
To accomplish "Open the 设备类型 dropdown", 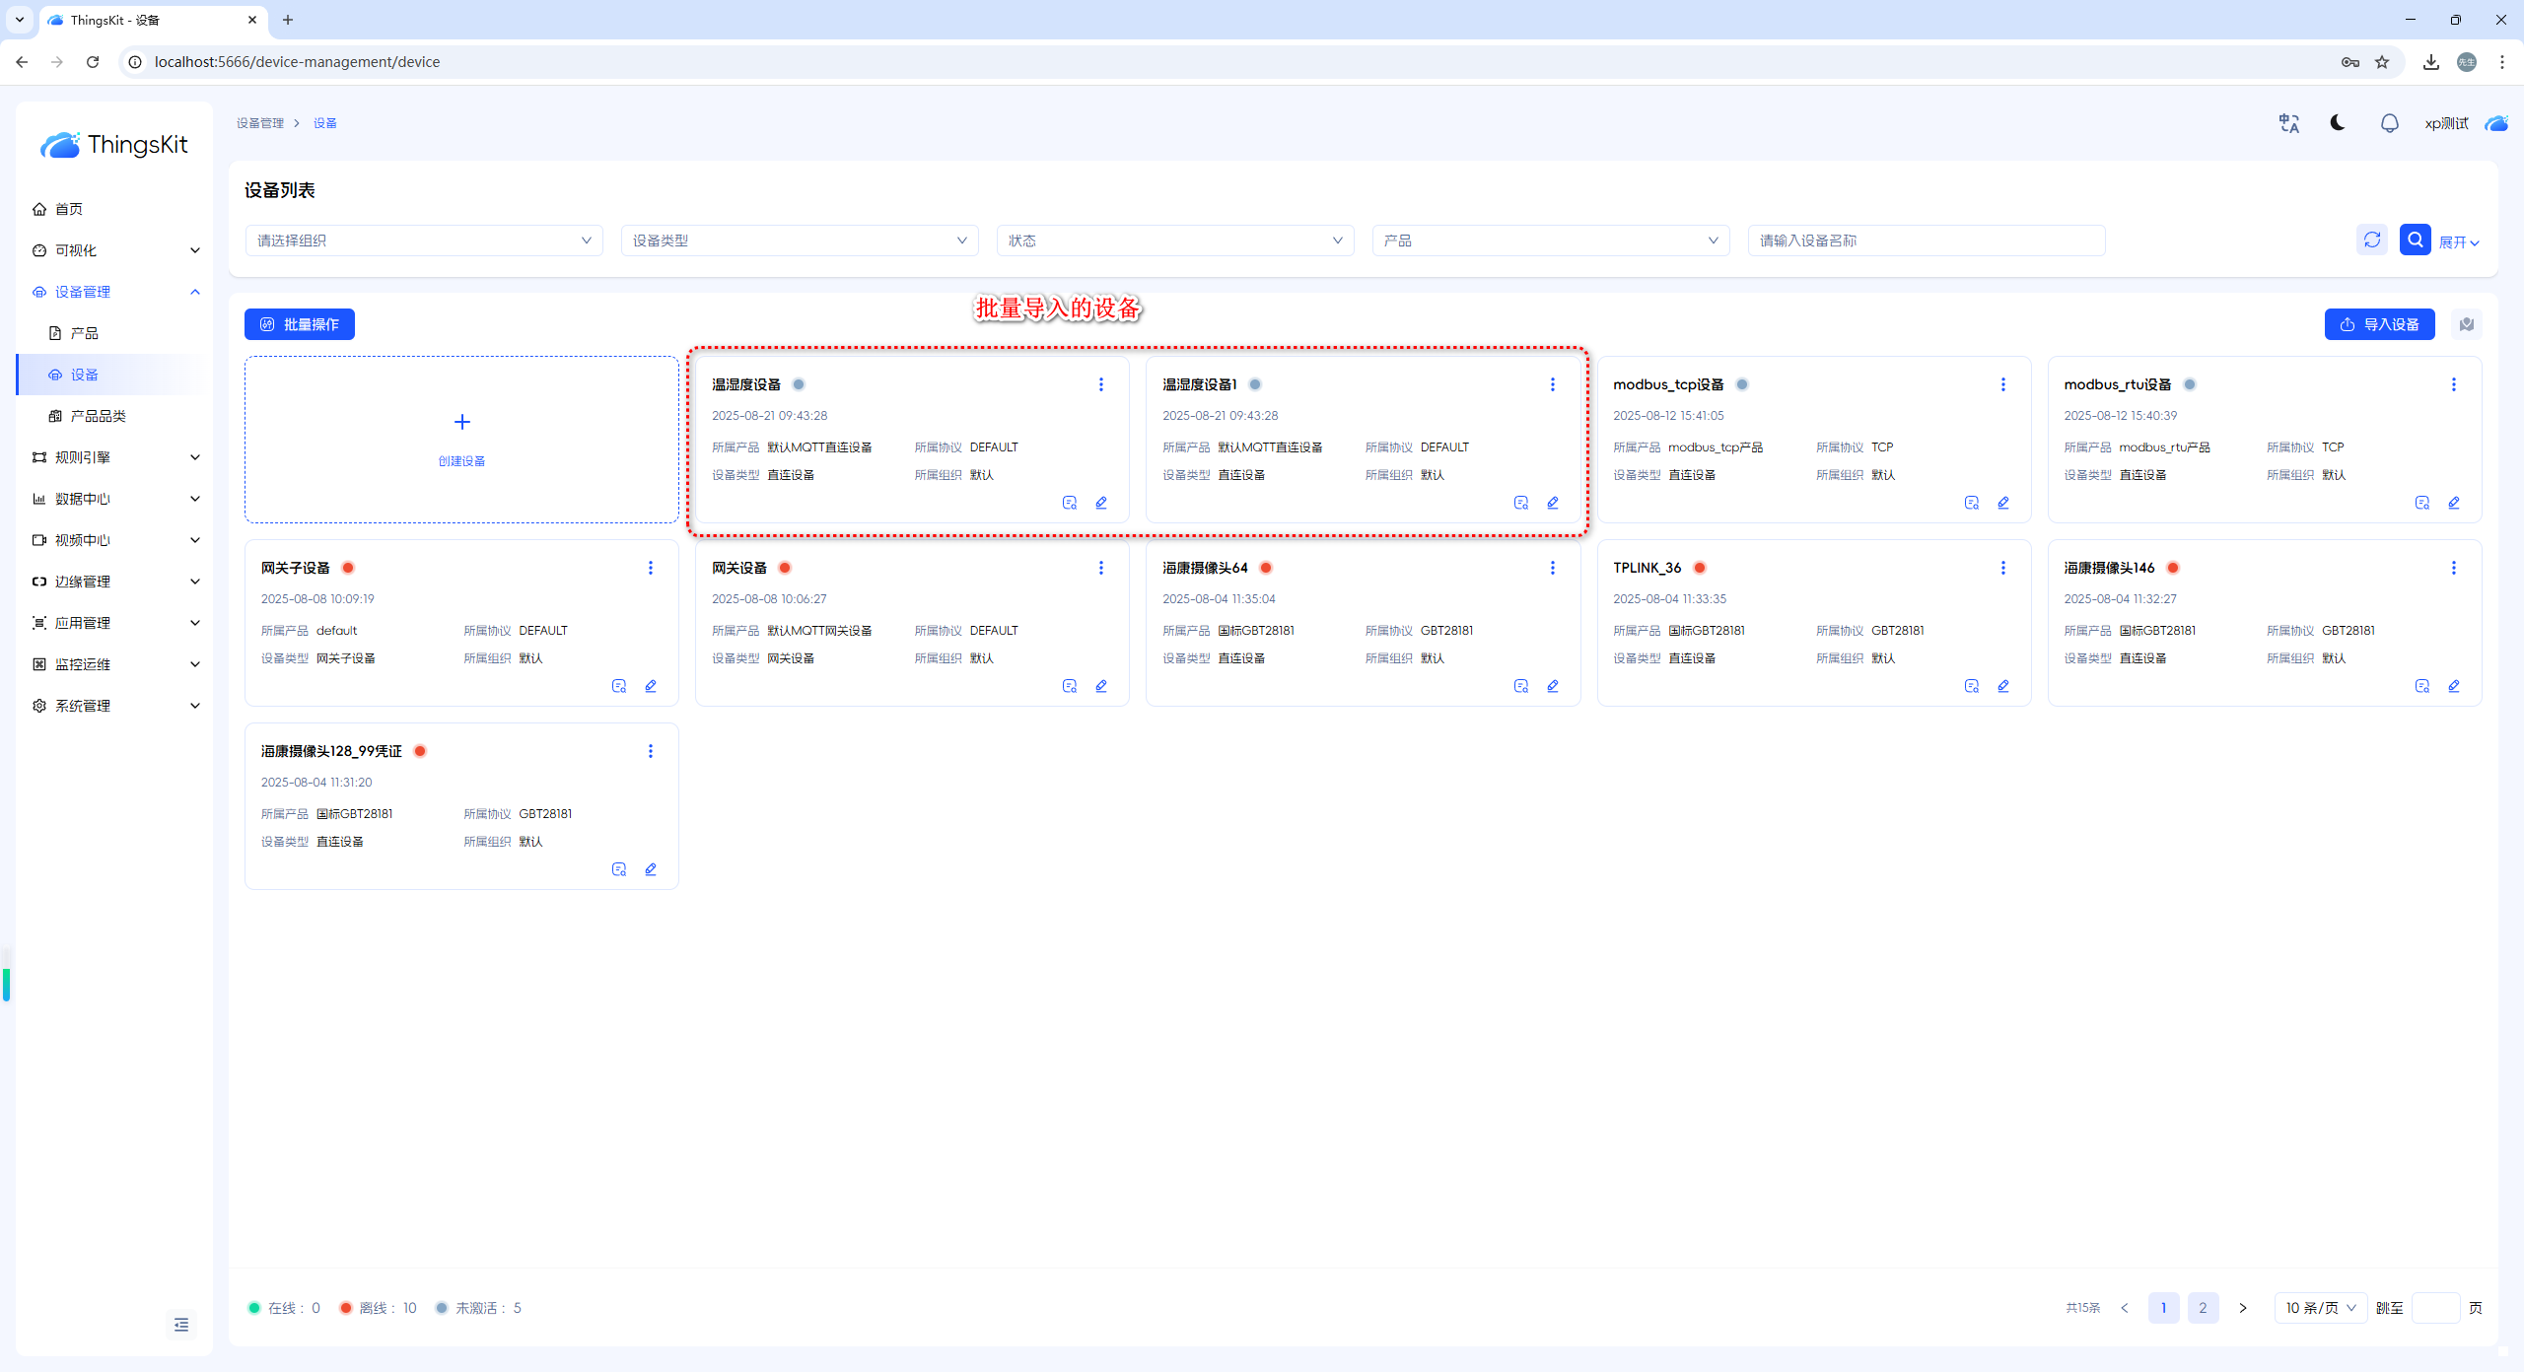I will (x=800, y=240).
